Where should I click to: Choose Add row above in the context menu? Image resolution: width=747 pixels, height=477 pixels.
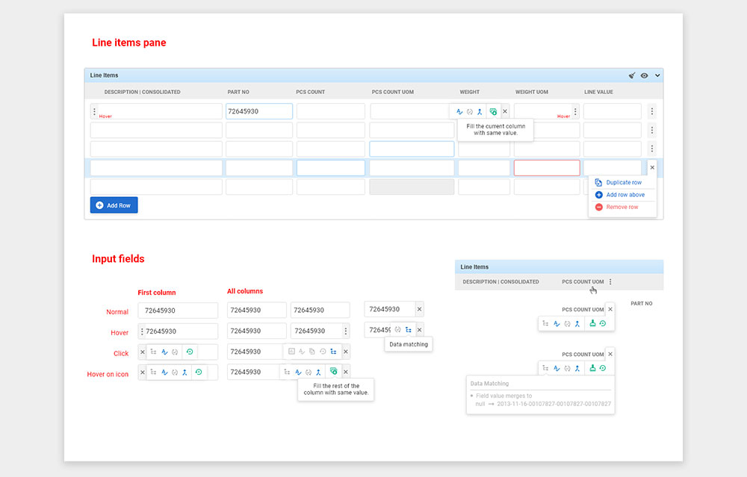coord(624,195)
